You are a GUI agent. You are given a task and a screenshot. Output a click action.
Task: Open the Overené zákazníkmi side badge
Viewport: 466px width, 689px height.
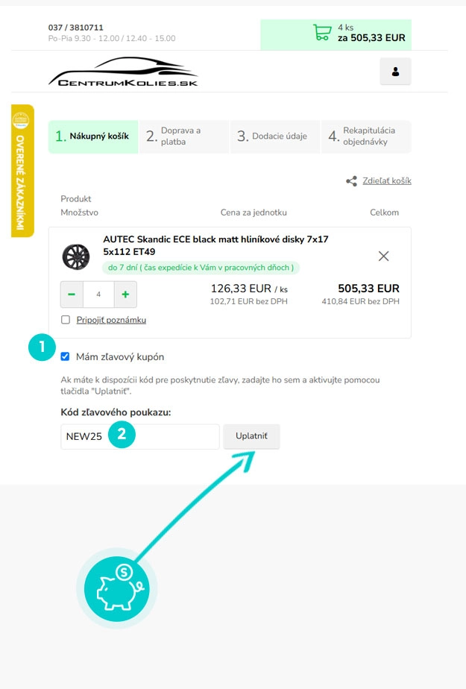[x=22, y=171]
